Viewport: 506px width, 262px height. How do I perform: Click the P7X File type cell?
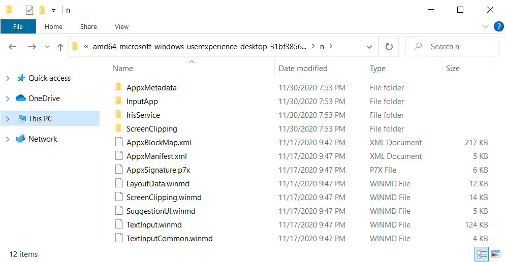tap(383, 170)
